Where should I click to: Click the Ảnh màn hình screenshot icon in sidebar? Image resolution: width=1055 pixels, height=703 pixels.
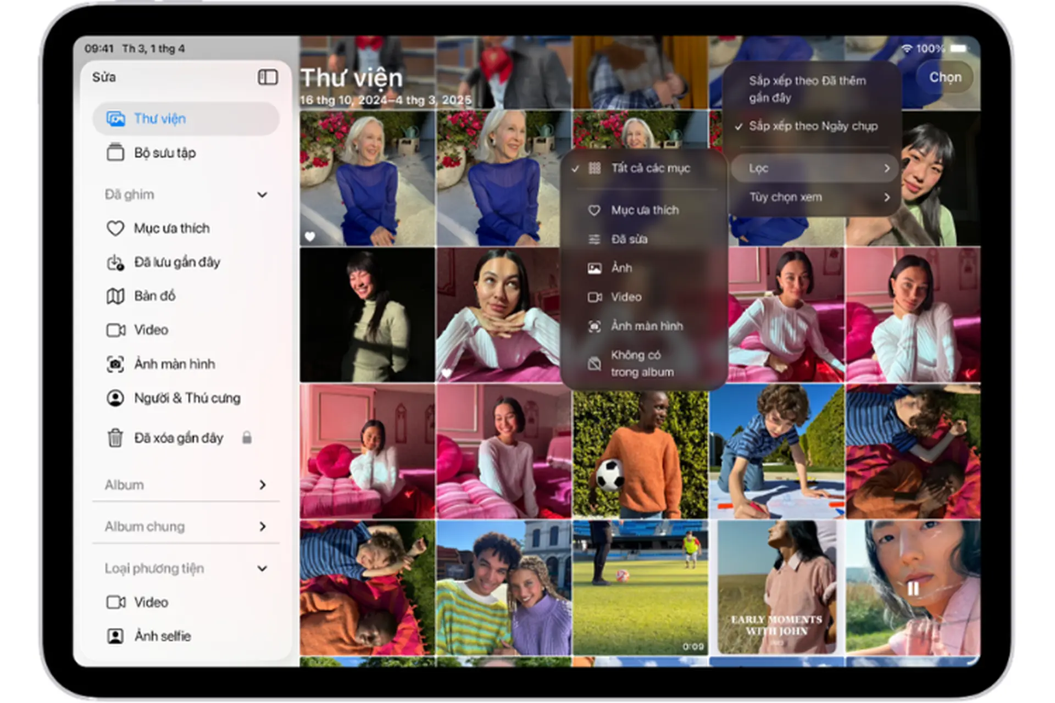[115, 364]
